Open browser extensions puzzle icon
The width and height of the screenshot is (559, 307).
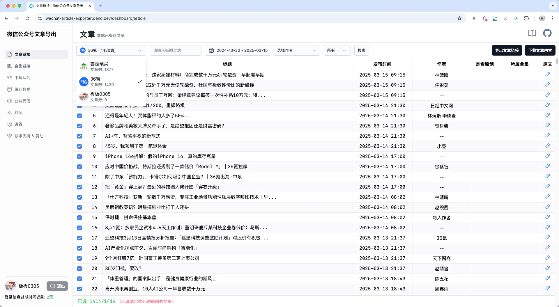click(x=526, y=18)
